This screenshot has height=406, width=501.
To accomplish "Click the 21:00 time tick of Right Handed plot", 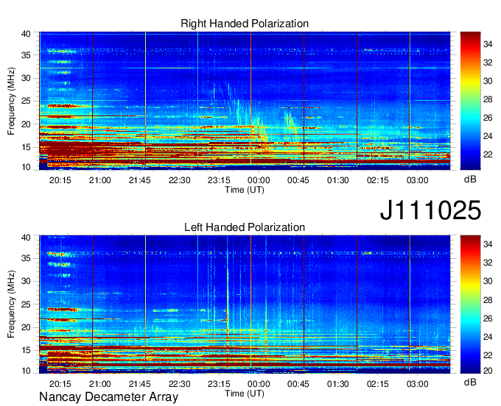I will (99, 180).
